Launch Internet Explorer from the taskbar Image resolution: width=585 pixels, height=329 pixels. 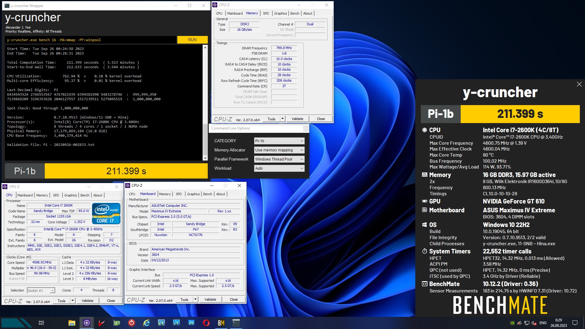click(x=147, y=323)
